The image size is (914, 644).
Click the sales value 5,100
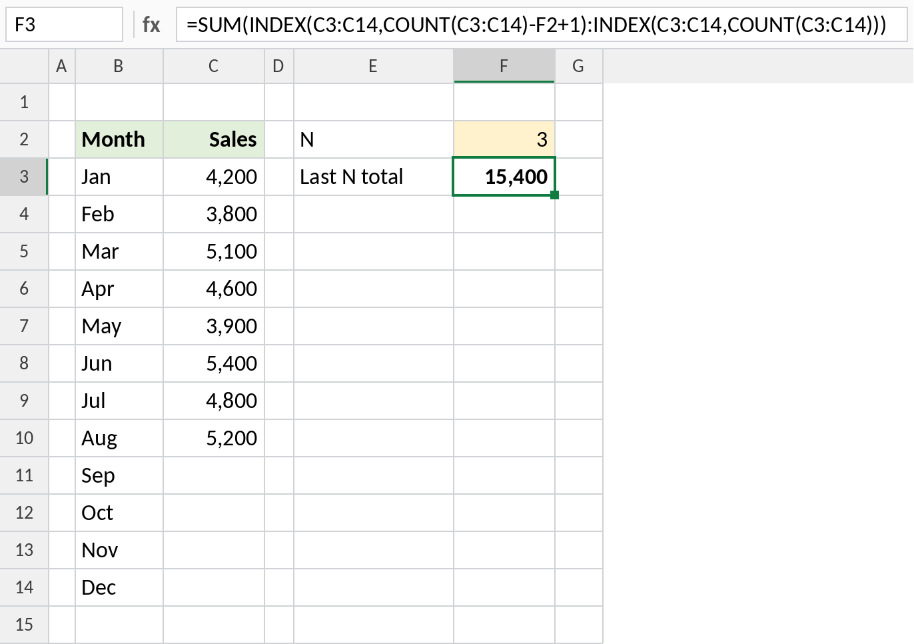pyautogui.click(x=214, y=251)
